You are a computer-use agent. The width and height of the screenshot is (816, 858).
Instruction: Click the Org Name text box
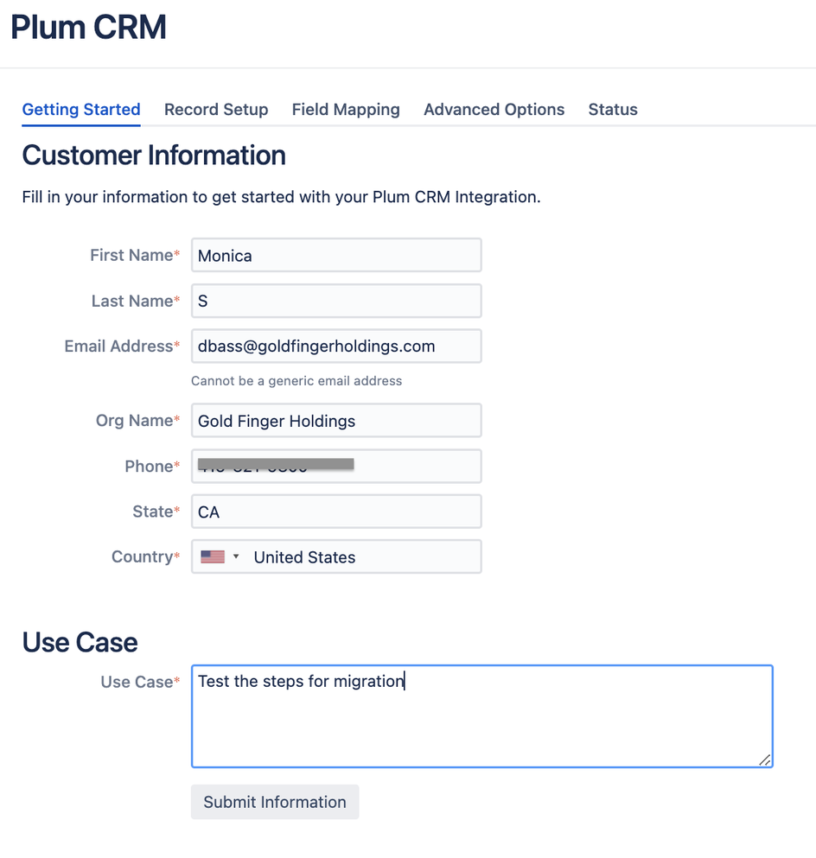(x=336, y=421)
